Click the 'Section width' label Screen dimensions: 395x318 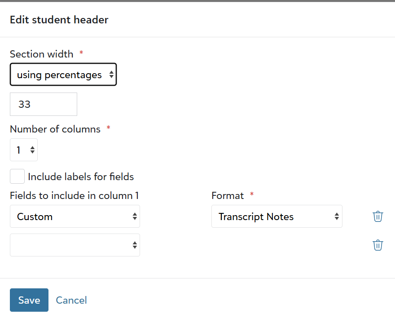click(x=41, y=54)
